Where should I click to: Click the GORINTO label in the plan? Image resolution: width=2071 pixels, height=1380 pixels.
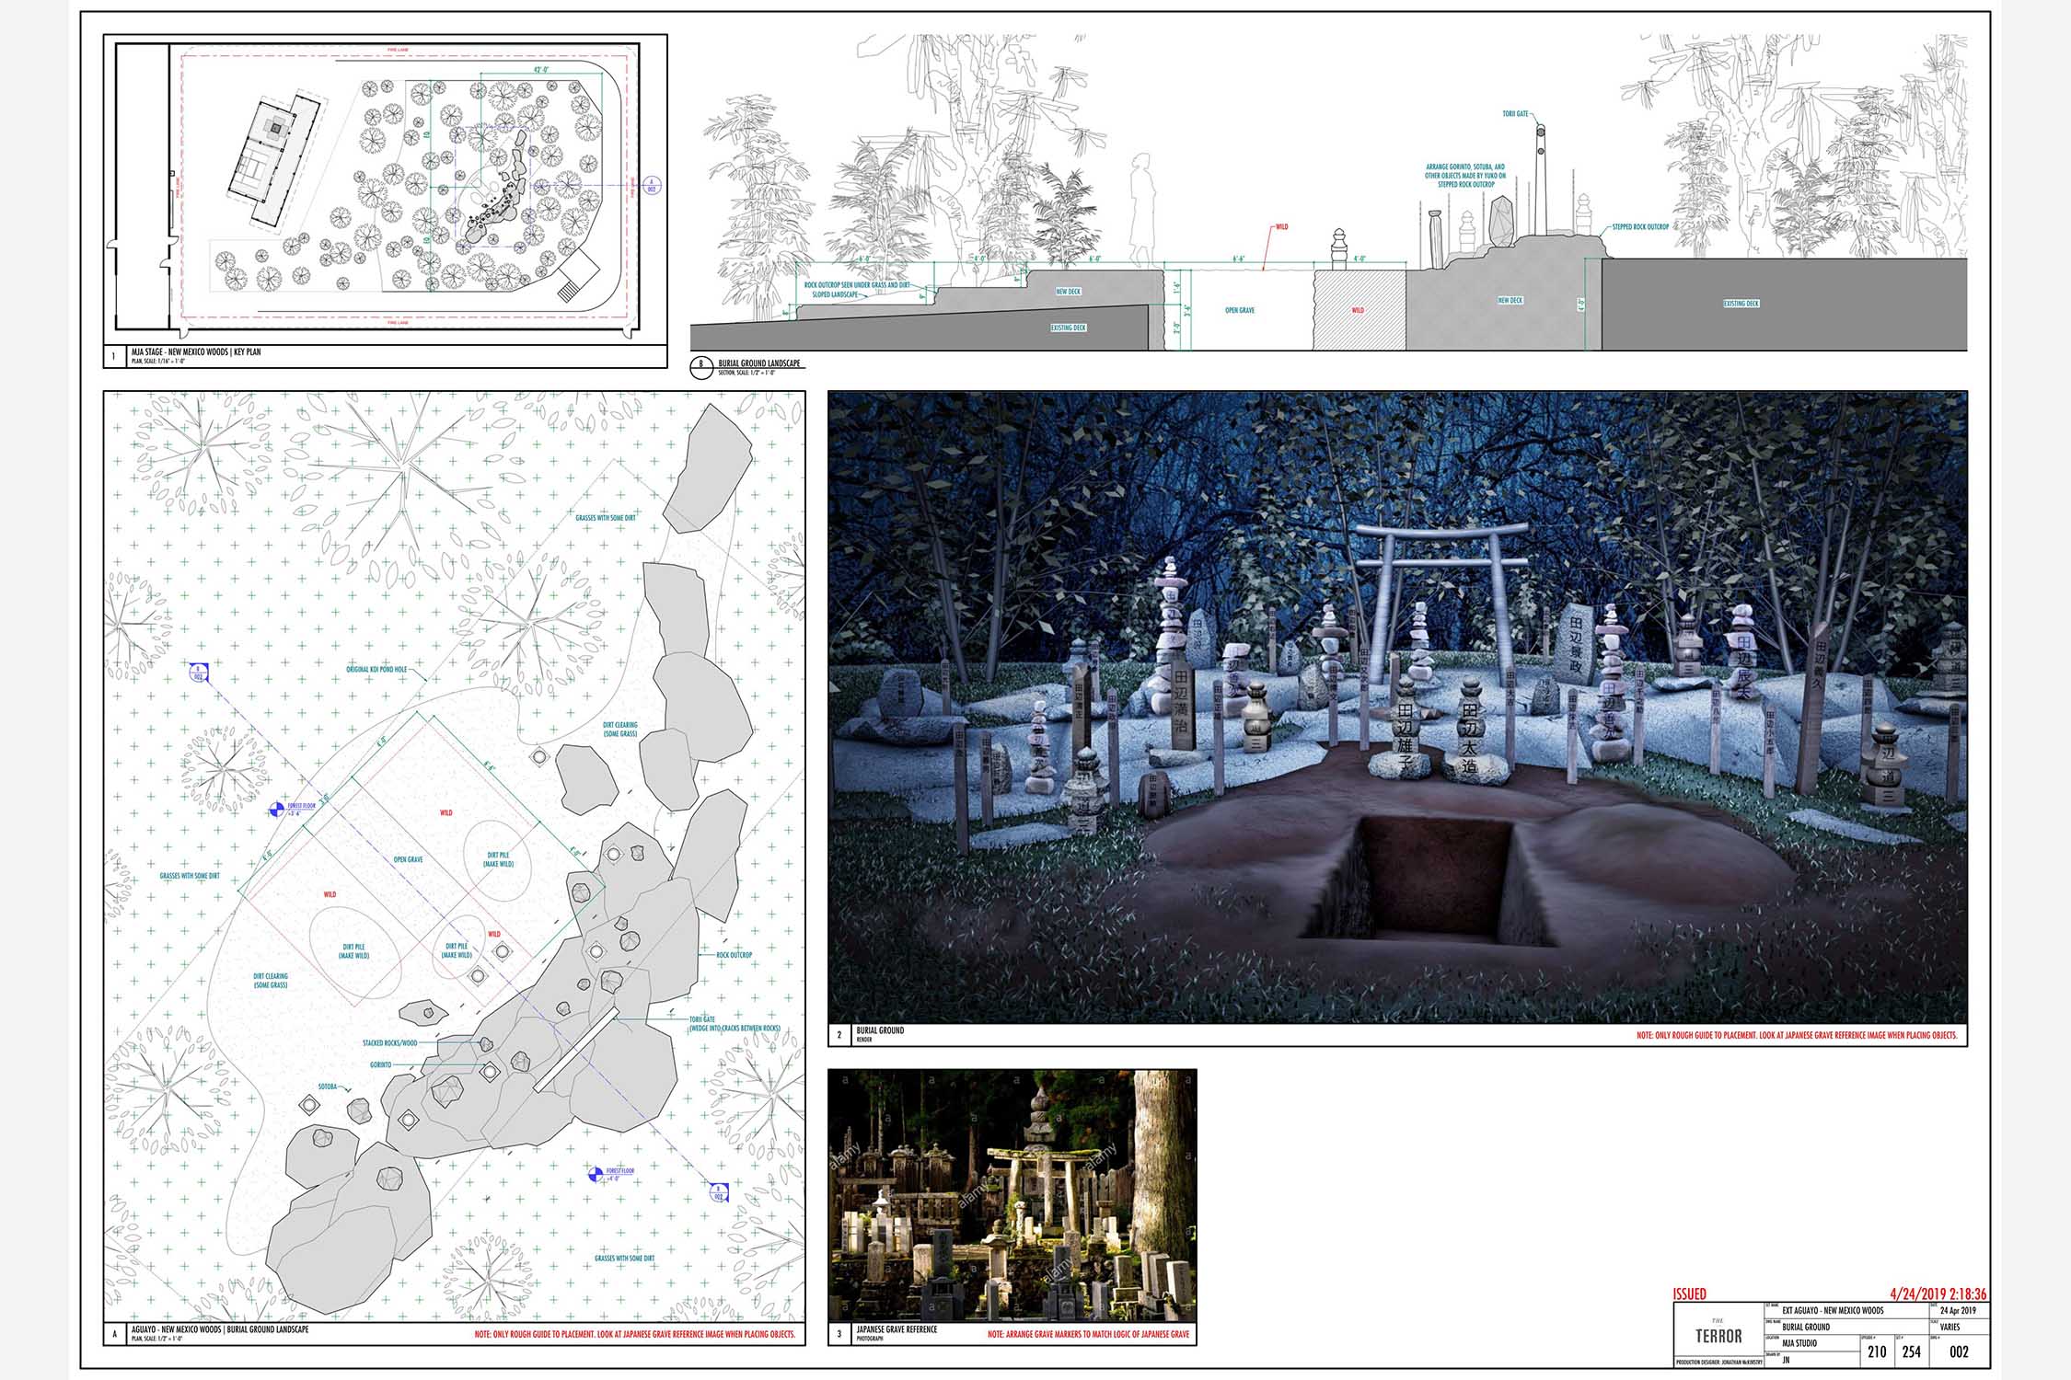(381, 1064)
